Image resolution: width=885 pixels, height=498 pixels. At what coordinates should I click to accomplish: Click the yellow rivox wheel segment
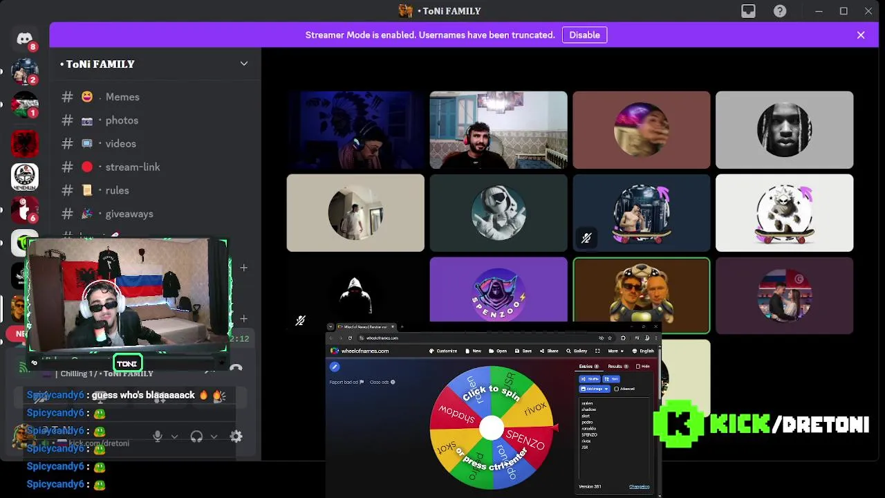pyautogui.click(x=534, y=408)
